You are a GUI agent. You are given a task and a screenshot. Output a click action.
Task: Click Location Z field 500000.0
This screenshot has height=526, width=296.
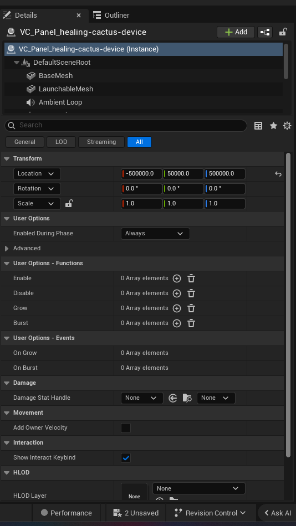point(225,174)
